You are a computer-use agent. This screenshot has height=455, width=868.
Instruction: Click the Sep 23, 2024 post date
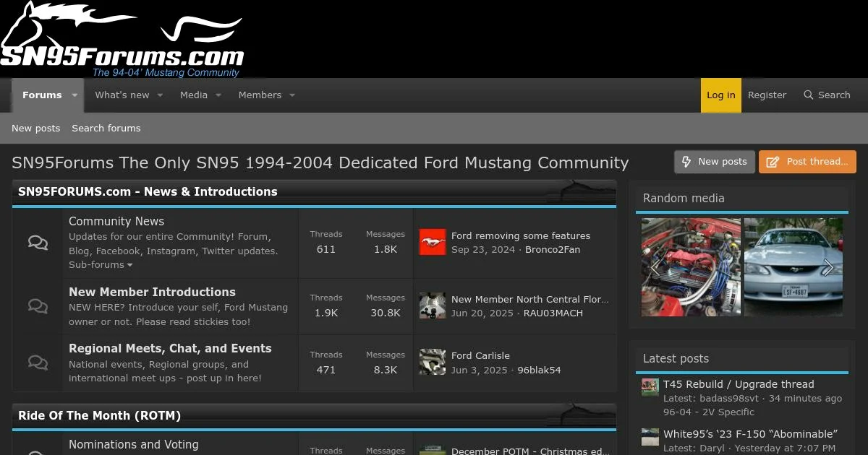(483, 250)
